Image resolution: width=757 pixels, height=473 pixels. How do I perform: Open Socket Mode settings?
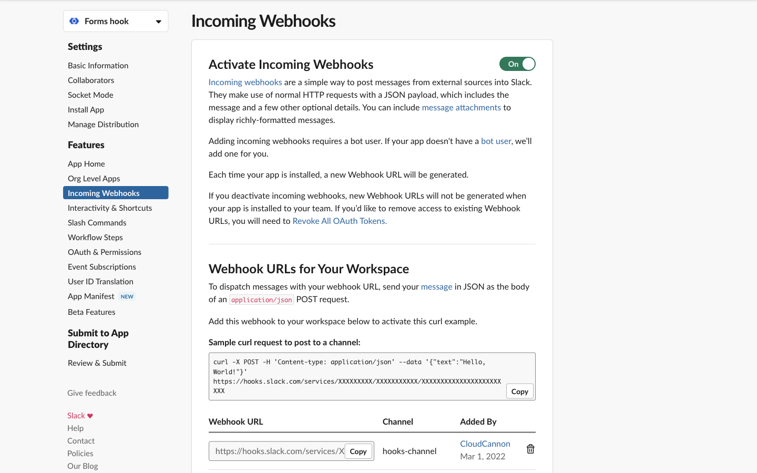click(90, 95)
